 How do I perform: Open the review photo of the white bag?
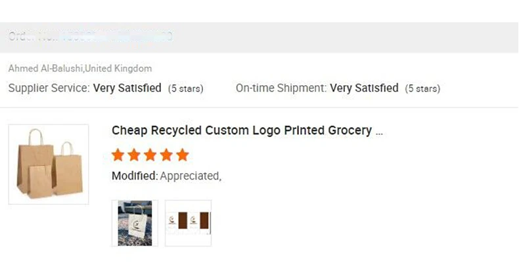tap(135, 223)
